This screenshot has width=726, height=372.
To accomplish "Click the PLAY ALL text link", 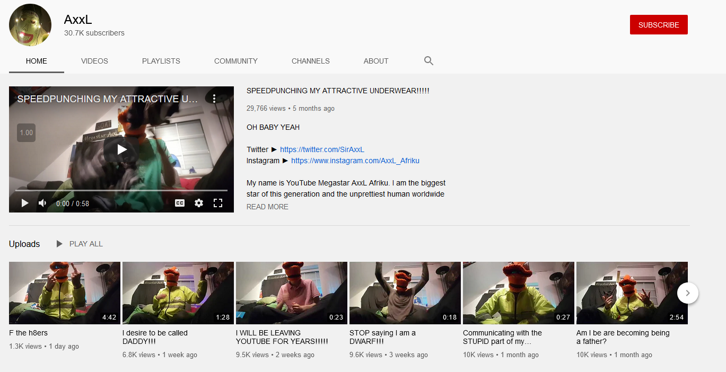I will [86, 244].
